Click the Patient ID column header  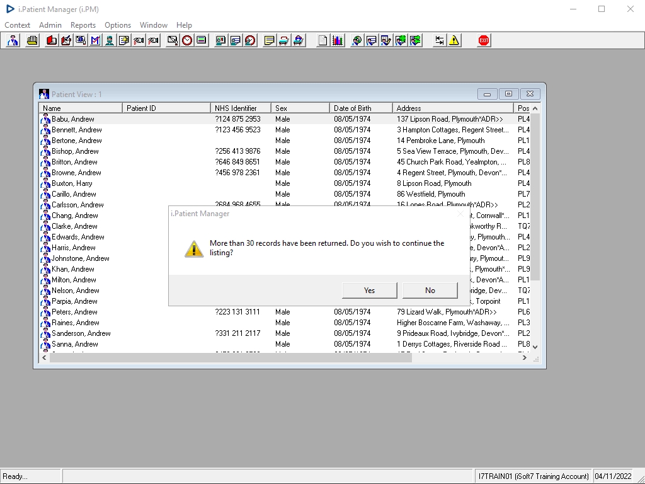(166, 108)
